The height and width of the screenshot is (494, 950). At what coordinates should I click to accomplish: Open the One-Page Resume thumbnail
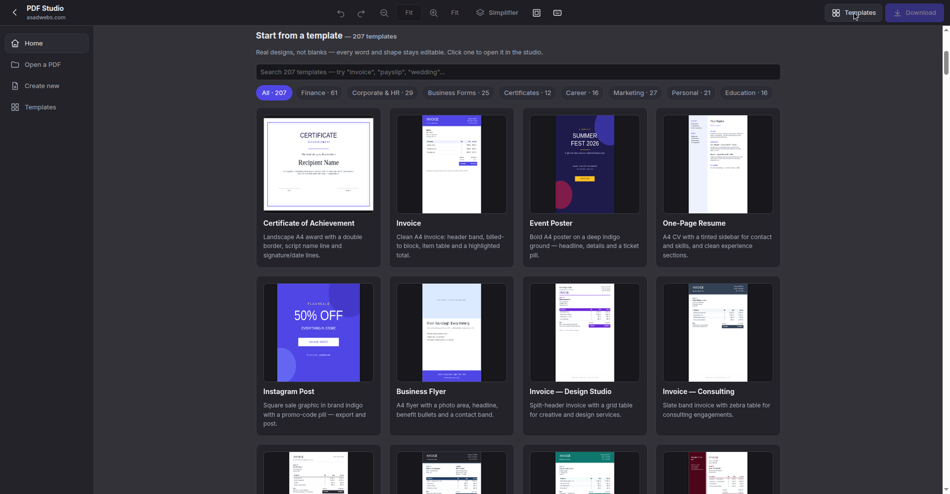tap(718, 164)
